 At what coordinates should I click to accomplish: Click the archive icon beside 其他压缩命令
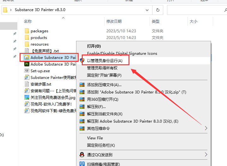[x=82, y=128]
